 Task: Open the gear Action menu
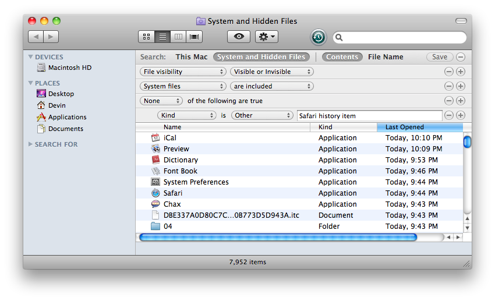pos(267,37)
